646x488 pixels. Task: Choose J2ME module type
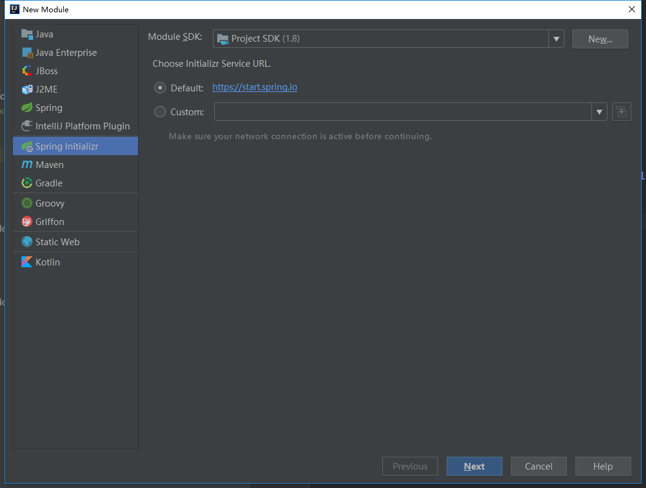tap(75, 90)
